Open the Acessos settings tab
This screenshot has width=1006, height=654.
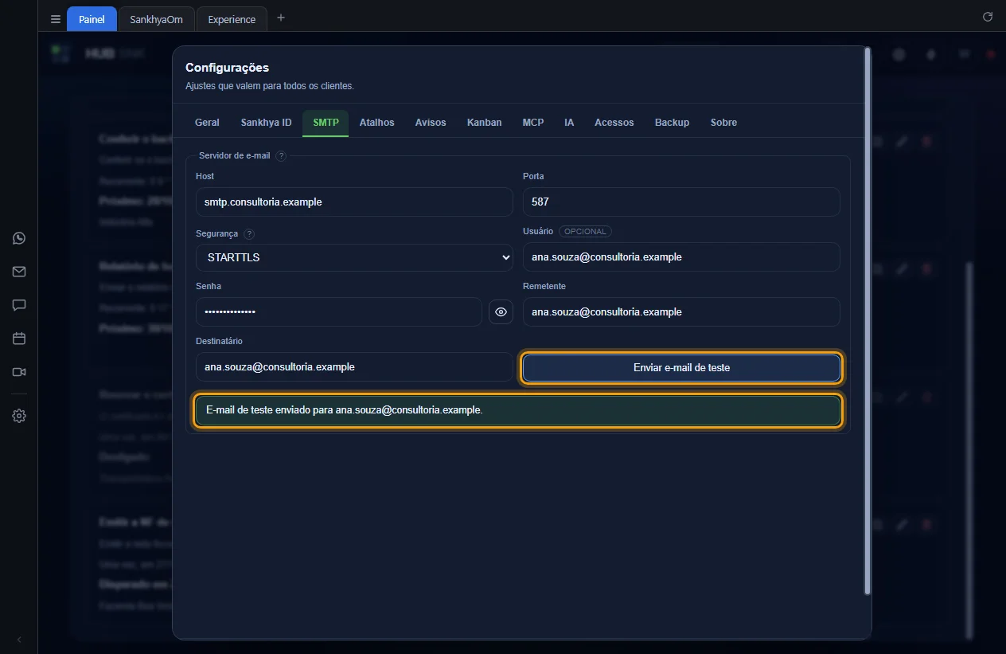click(x=614, y=123)
